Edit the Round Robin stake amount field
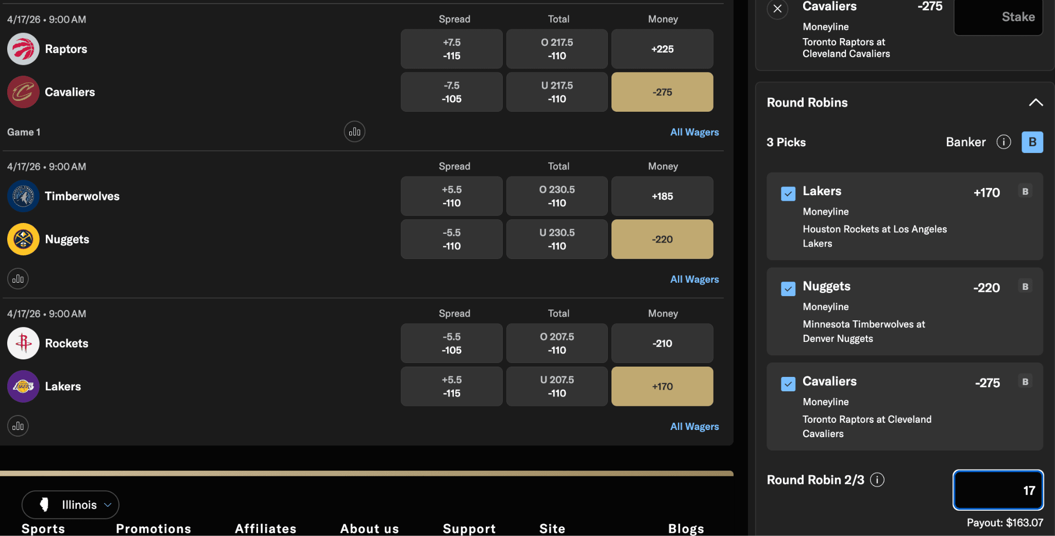Screen dimensions: 1055x536 (997, 490)
